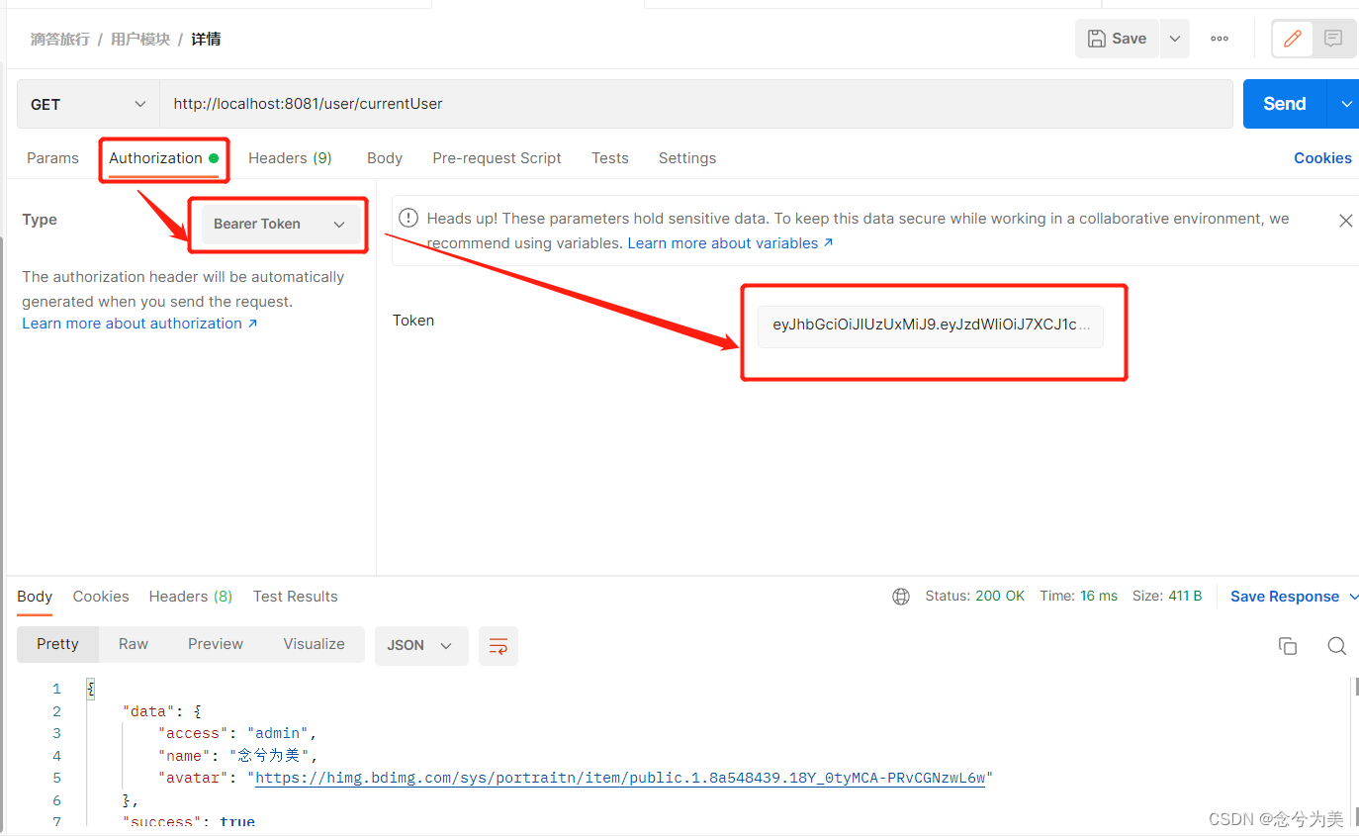This screenshot has width=1359, height=837.
Task: Select the pencil edit mode icon
Action: 1292,39
